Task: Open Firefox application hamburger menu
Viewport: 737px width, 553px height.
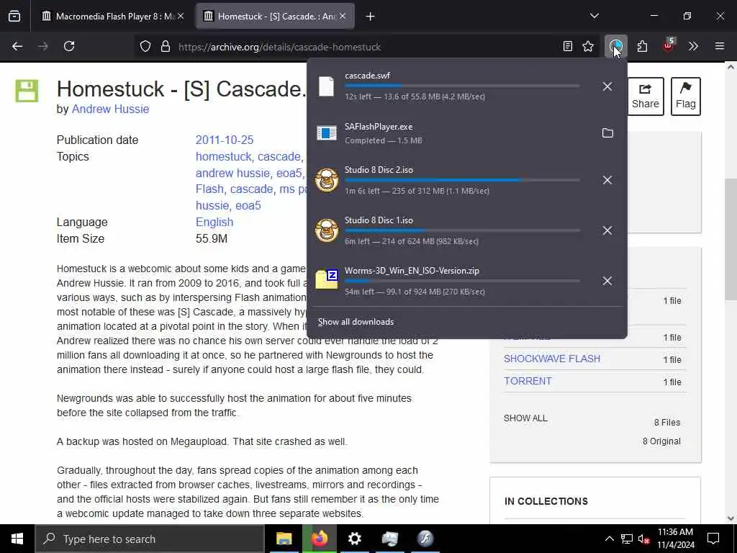Action: pos(720,46)
